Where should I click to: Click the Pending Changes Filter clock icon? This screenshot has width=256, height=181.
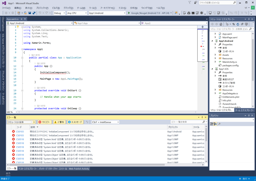click(227, 24)
